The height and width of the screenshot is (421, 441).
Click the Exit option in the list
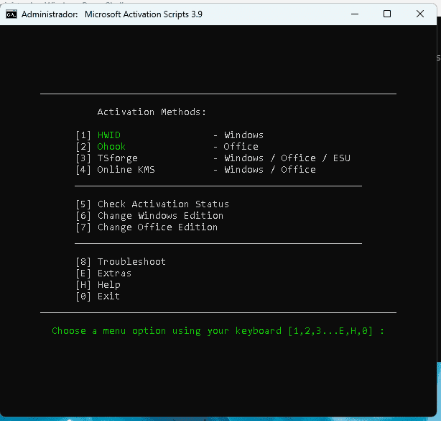[x=108, y=296]
